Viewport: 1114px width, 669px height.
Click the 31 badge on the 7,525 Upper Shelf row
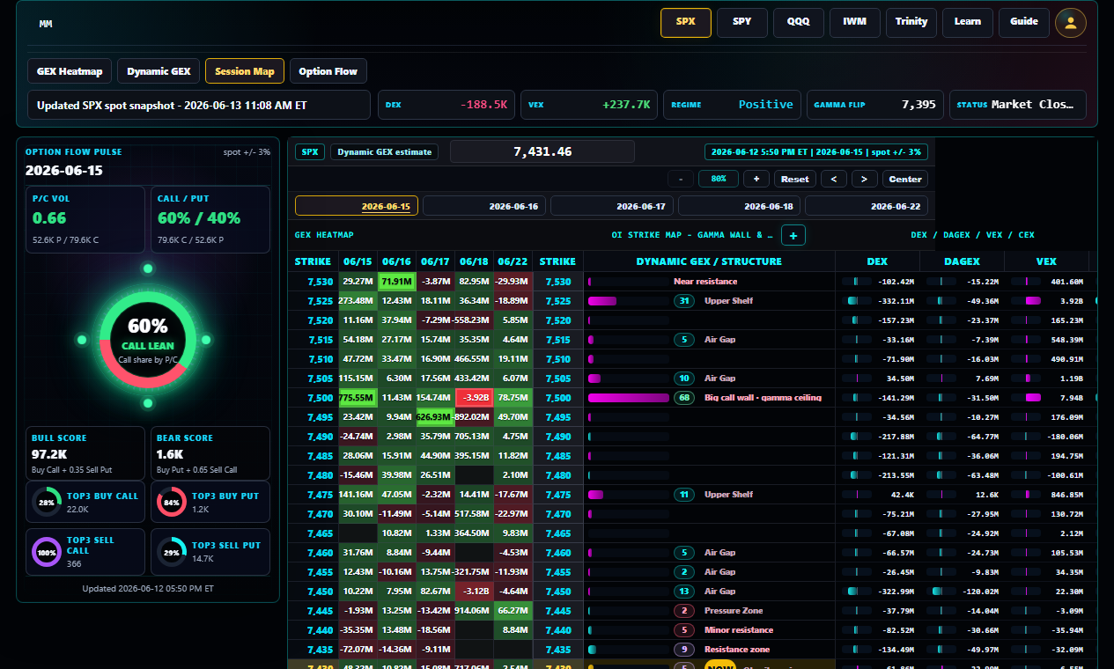pyautogui.click(x=684, y=301)
